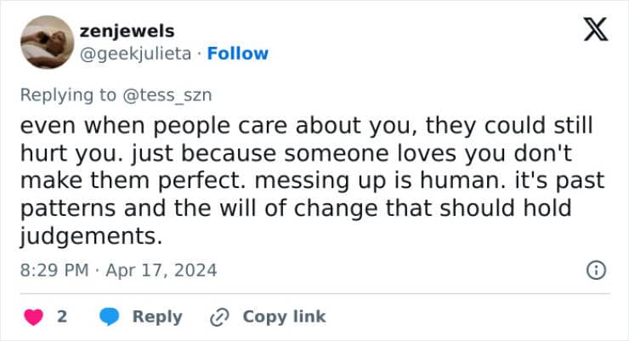
Task: Click the tweet's first line starting 'even when people'
Action: 304,126
